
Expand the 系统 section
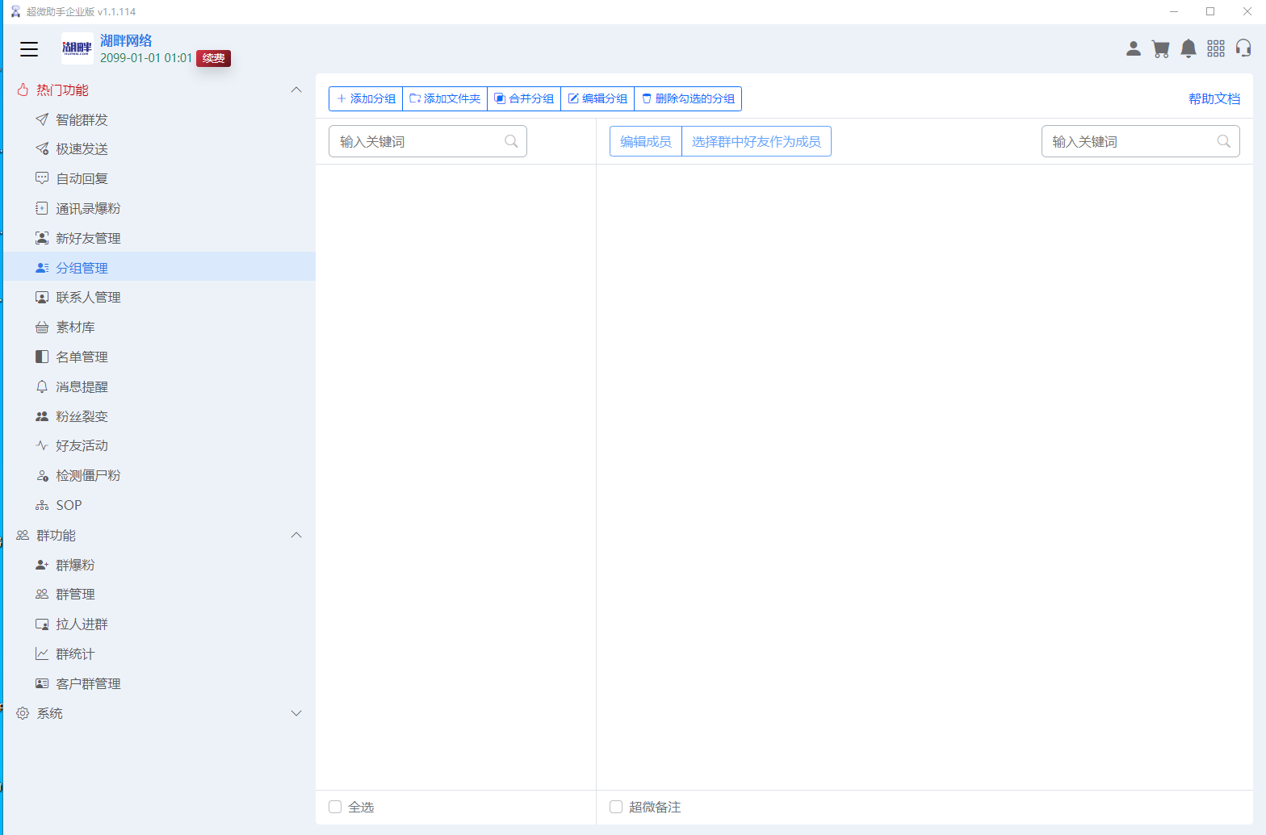tap(296, 713)
